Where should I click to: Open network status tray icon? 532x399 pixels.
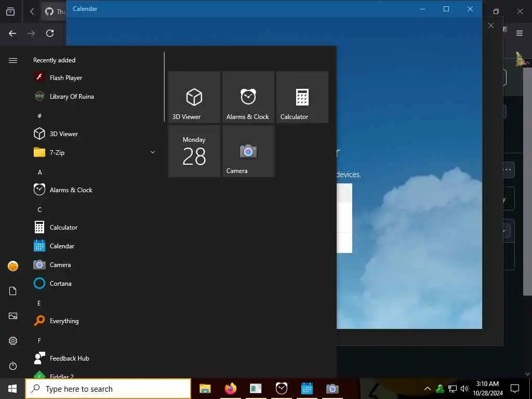click(x=453, y=389)
